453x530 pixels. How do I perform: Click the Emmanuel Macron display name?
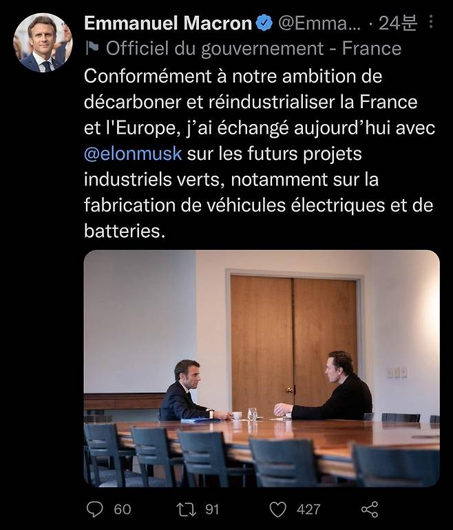[167, 23]
